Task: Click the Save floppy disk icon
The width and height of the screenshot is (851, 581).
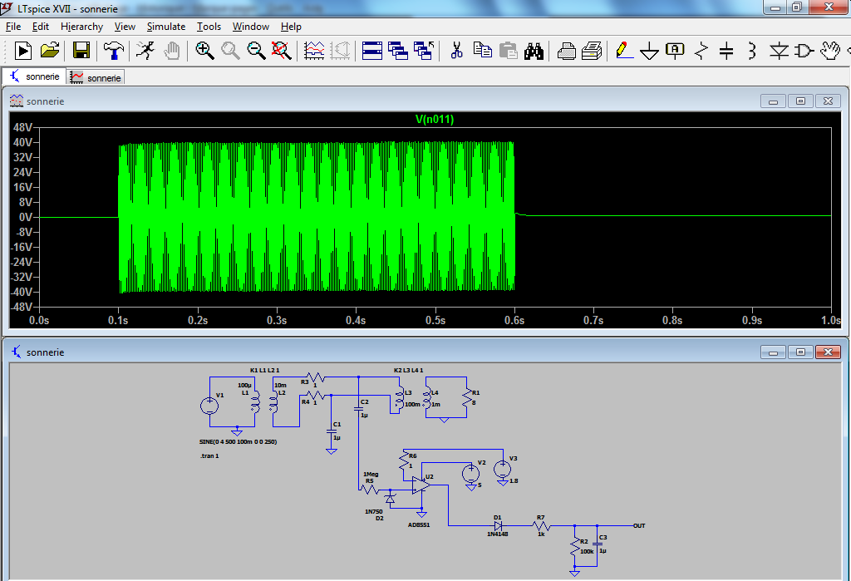Action: pos(81,51)
